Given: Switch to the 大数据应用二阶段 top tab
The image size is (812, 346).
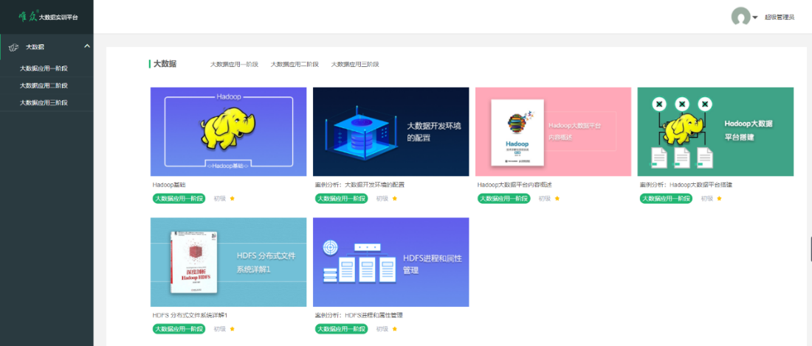Looking at the screenshot, I should click(295, 65).
